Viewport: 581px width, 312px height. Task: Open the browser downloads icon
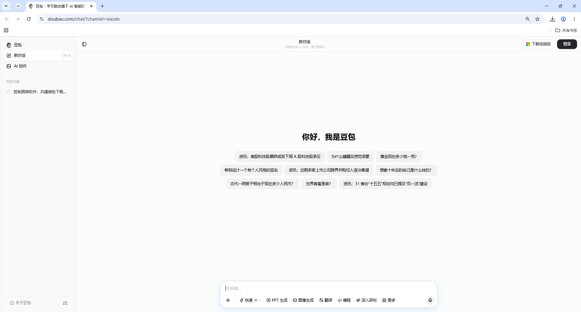[x=553, y=19]
